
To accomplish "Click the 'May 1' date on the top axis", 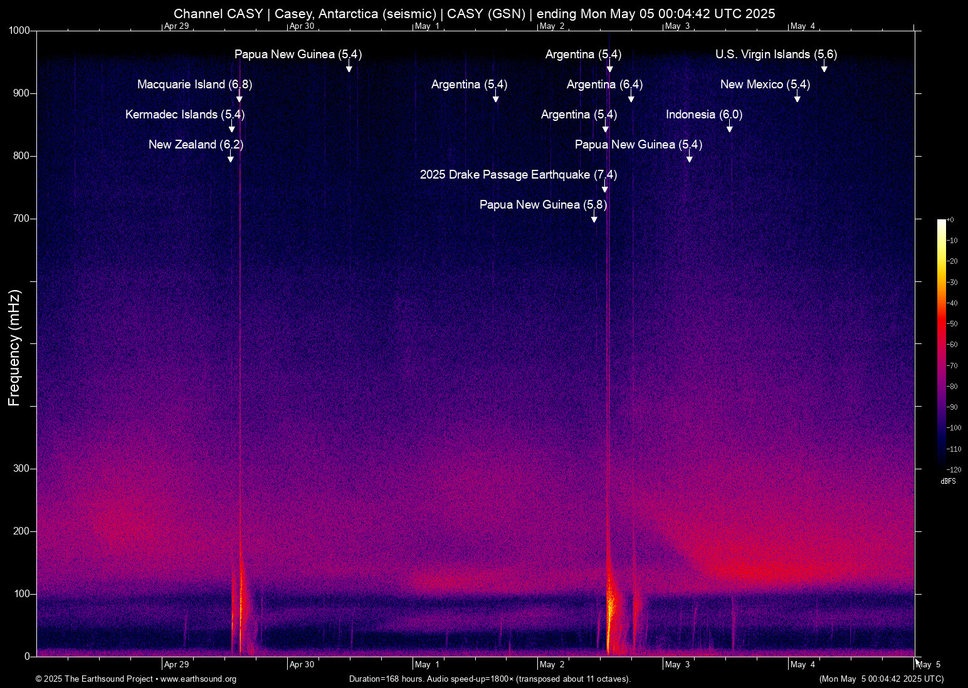I will pyautogui.click(x=427, y=26).
